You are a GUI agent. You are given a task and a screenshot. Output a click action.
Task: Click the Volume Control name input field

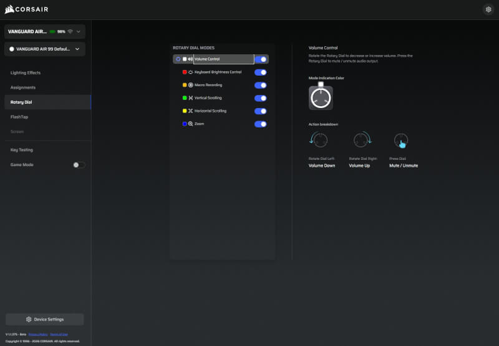click(224, 59)
